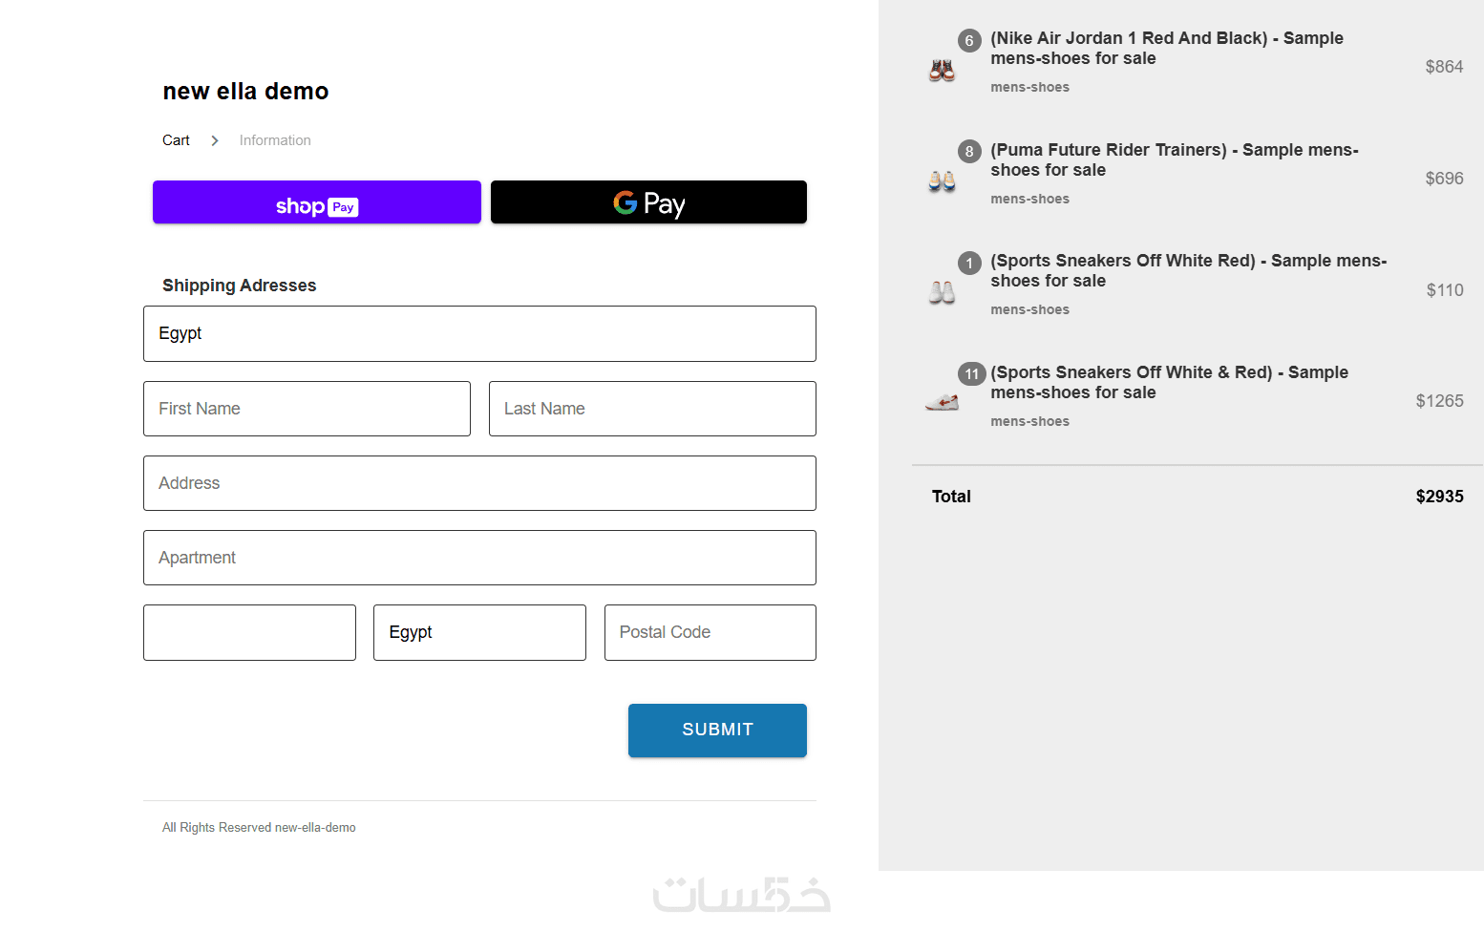
Task: Open the Egypt dropdown beside Postal Code
Action: [479, 632]
